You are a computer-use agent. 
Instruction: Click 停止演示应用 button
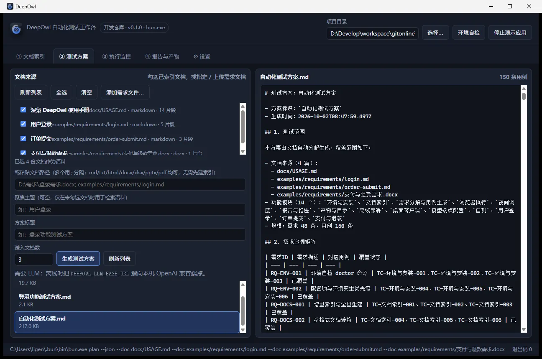[510, 33]
